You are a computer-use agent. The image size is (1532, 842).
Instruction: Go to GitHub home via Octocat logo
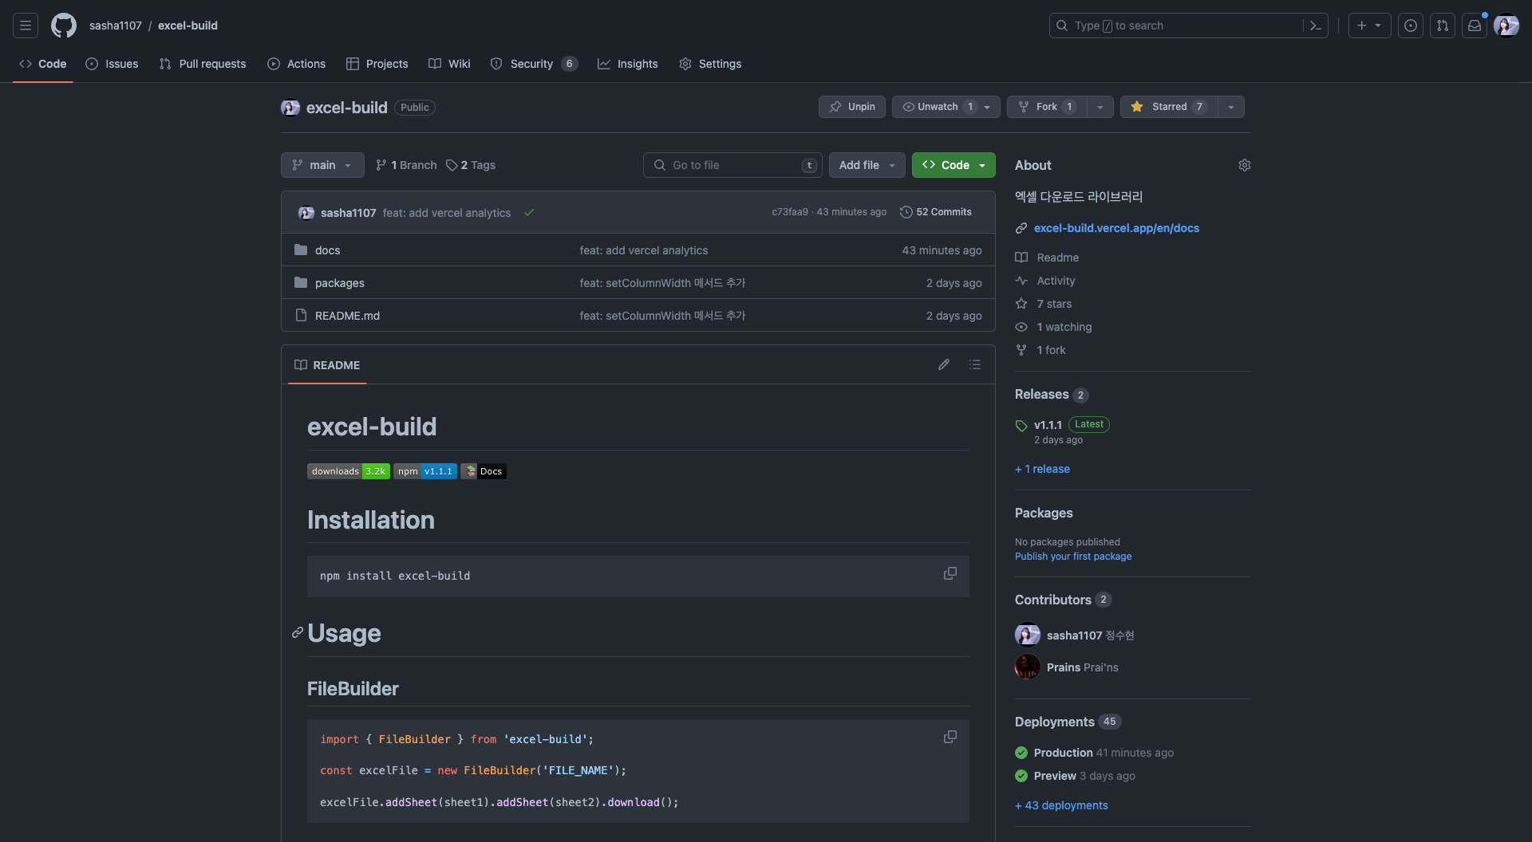[x=64, y=26]
